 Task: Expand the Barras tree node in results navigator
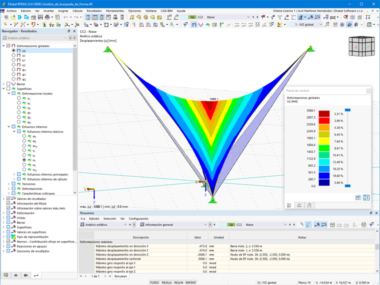pyautogui.click(x=3, y=84)
